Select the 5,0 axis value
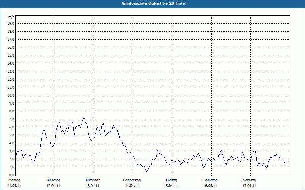Image resolution: width=305 pixels, height=190 pixels. point(11,135)
